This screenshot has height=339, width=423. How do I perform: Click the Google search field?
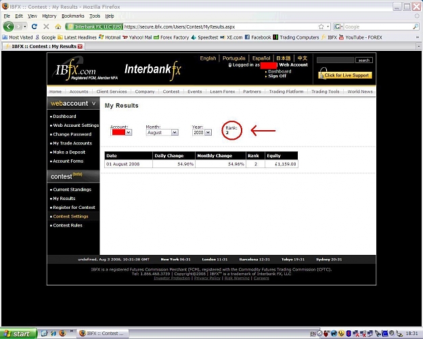[378, 26]
